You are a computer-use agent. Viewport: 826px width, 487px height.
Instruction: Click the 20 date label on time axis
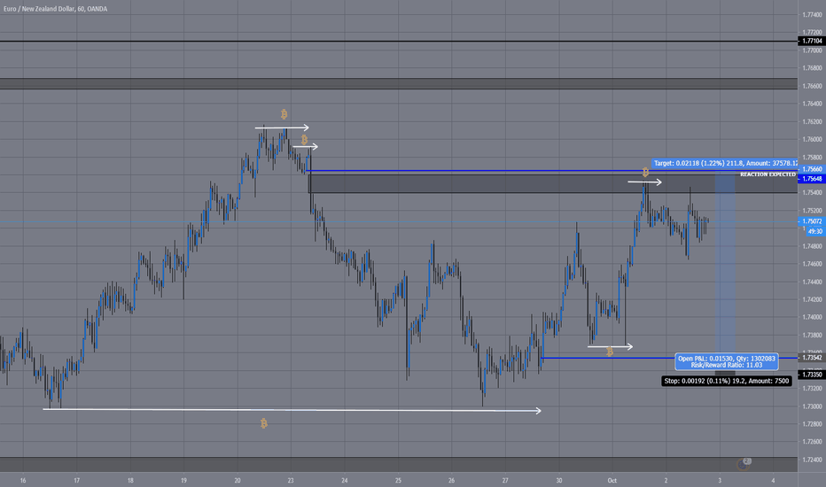237,481
